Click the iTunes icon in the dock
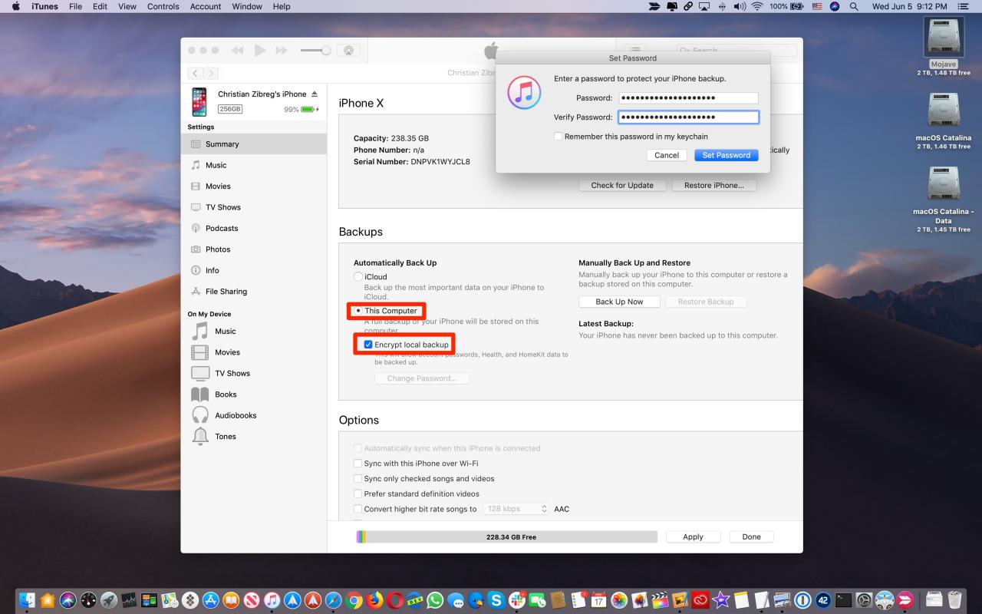Viewport: 982px width, 614px height. pos(272,600)
